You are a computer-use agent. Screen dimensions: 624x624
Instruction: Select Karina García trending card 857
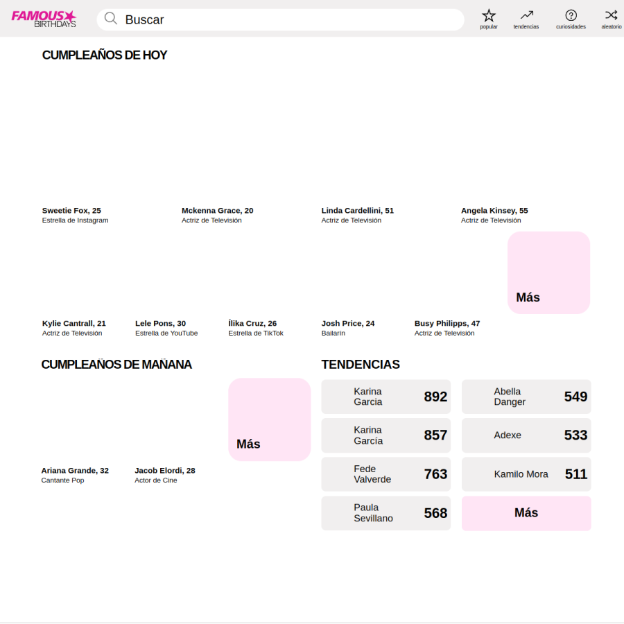(386, 435)
